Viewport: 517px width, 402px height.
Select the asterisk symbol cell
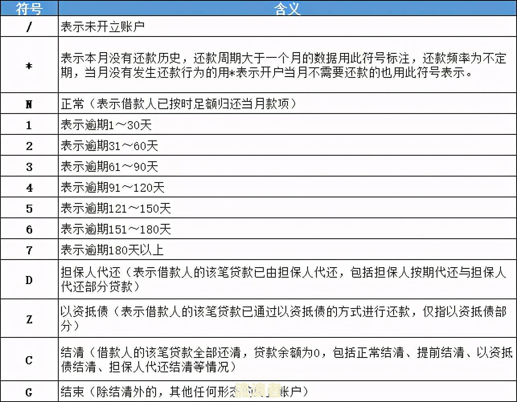pyautogui.click(x=29, y=65)
